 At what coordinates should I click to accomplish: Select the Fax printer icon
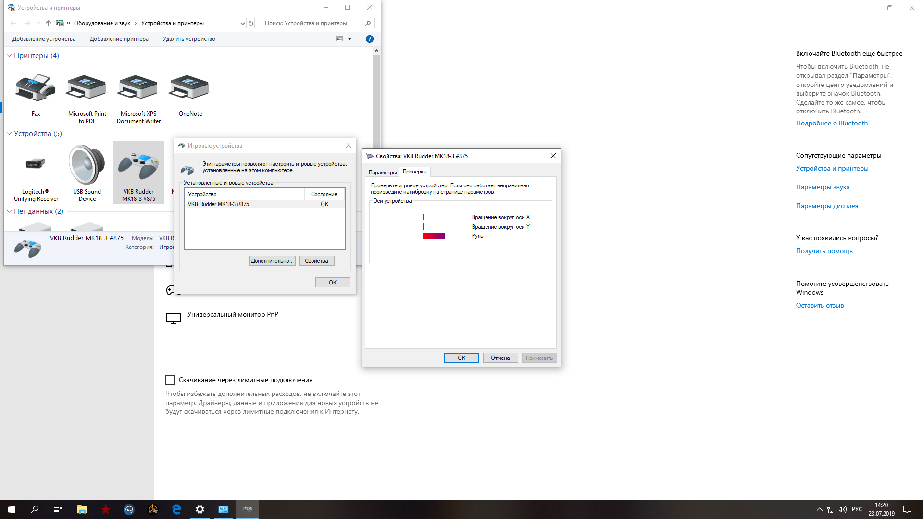35,89
